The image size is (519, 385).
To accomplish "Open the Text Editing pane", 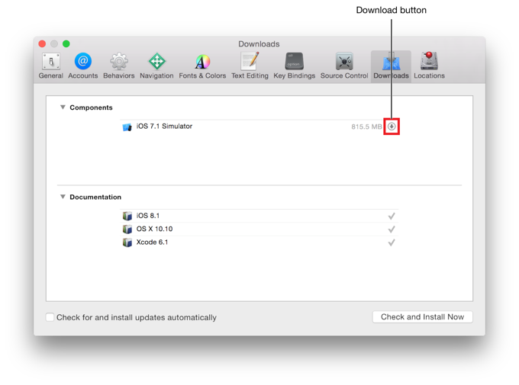I will pyautogui.click(x=250, y=66).
